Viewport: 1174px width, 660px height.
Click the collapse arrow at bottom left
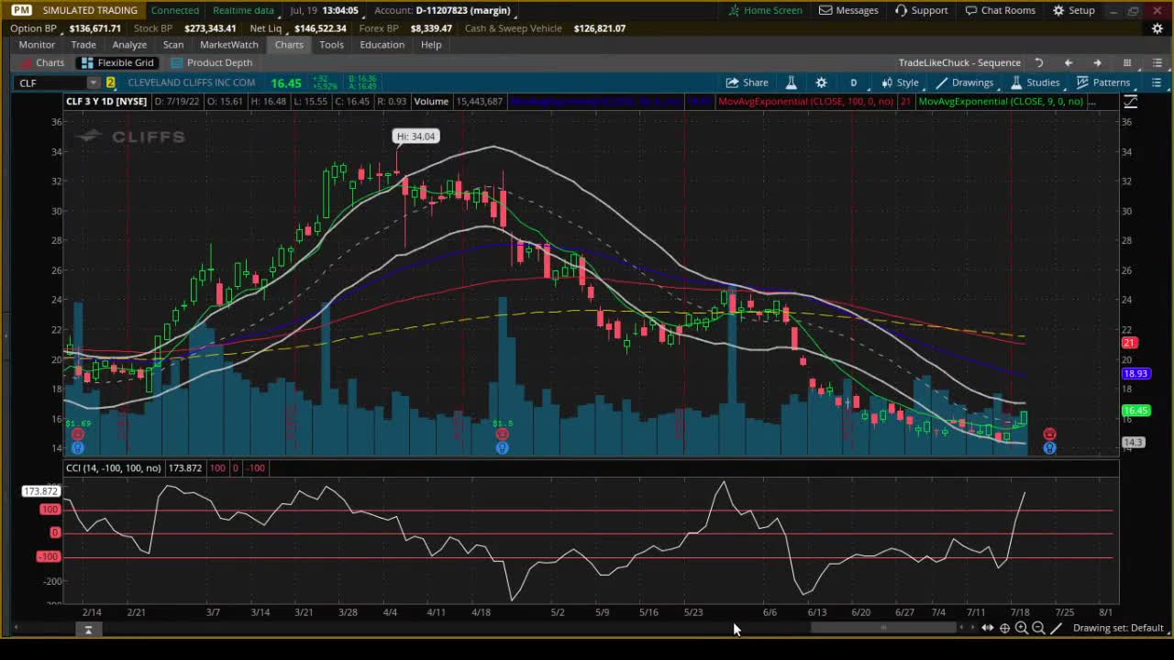coord(88,630)
